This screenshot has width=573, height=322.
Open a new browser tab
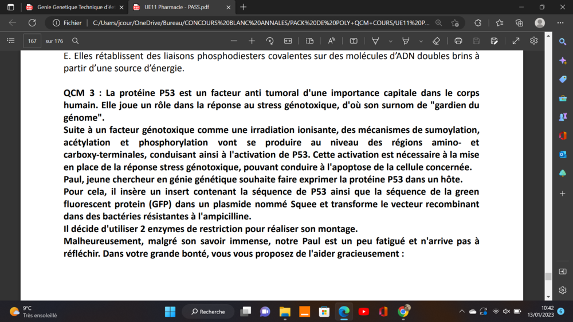(x=244, y=7)
